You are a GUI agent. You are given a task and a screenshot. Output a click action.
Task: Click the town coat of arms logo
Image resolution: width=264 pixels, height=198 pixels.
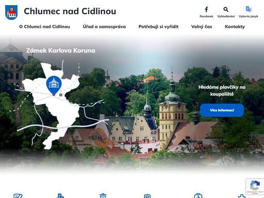click(x=11, y=12)
